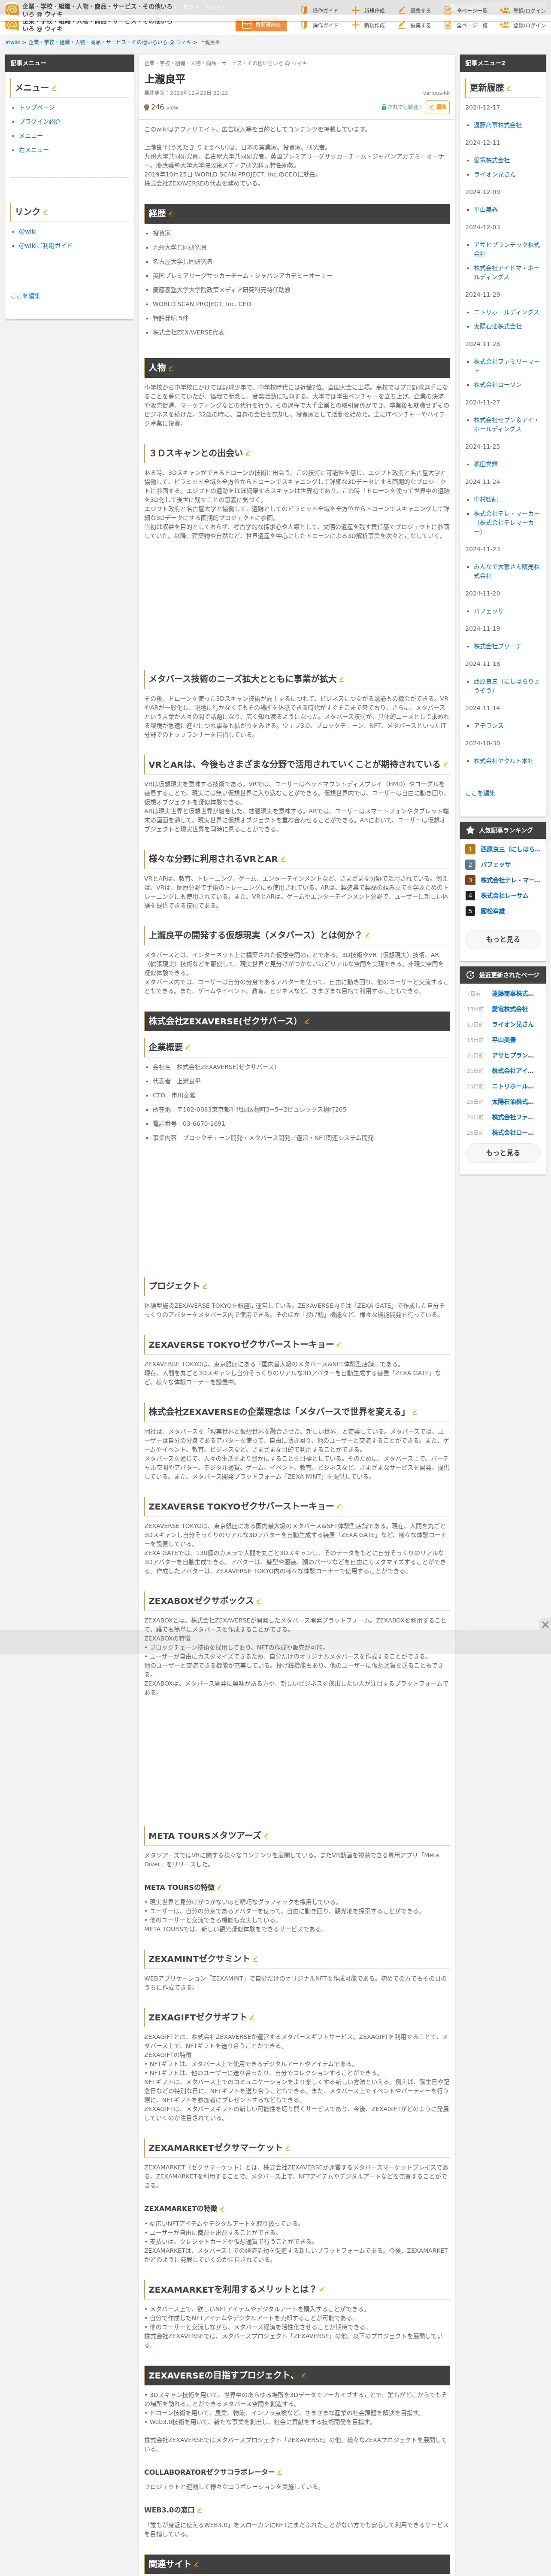The image size is (551, 2576).
Task: Open 株式会社ファミリーマート in 更新履歴 list
Action: tap(506, 366)
